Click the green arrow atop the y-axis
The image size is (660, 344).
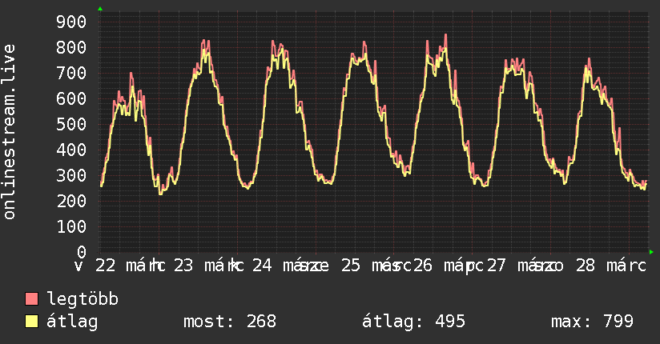[x=100, y=9]
